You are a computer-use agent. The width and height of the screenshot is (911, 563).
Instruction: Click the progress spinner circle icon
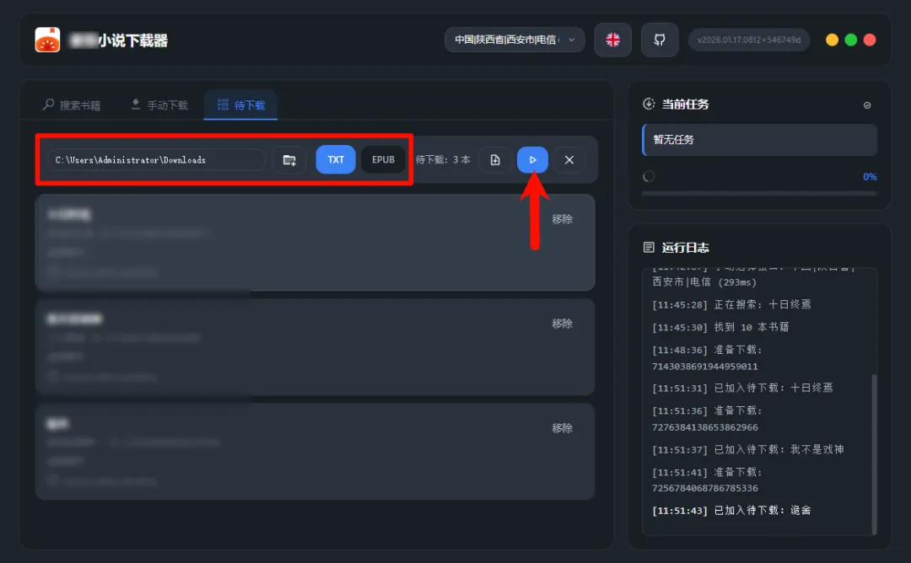coord(649,176)
